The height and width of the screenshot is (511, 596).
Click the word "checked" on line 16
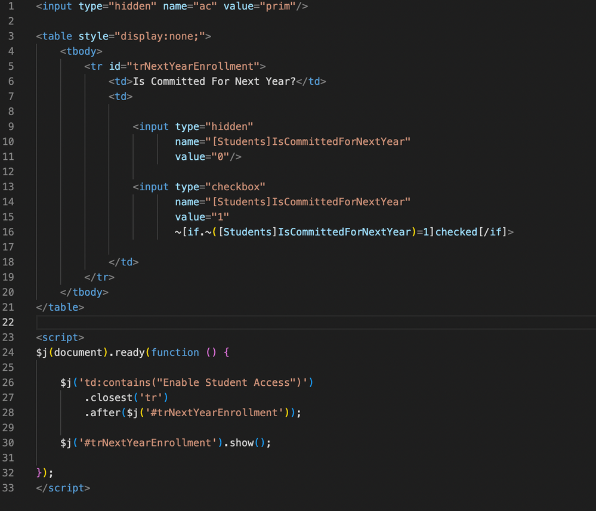456,232
